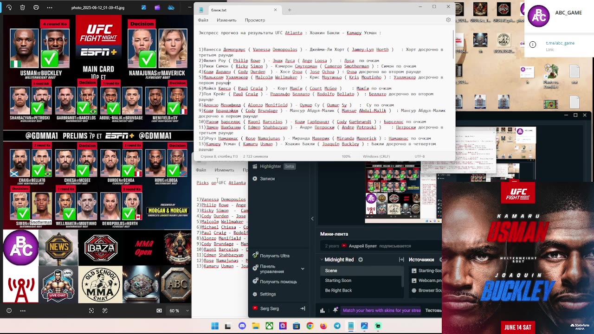The height and width of the screenshot is (334, 594).
Task: Select Browser Source item
Action: [426, 290]
